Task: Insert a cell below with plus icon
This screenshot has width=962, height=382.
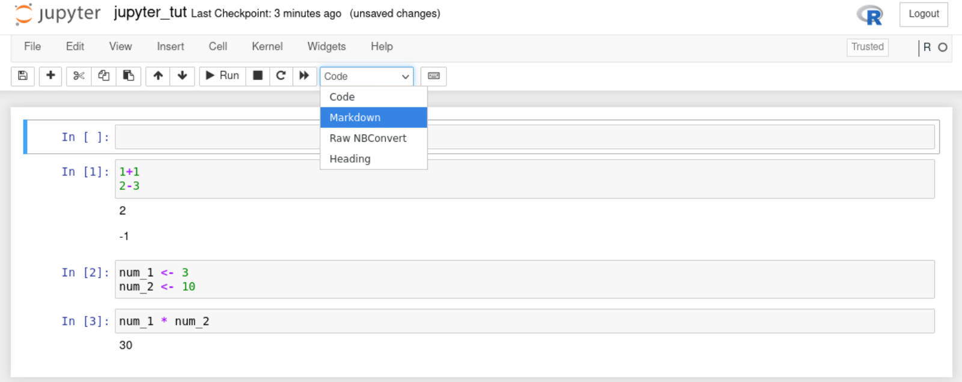Action: click(50, 76)
